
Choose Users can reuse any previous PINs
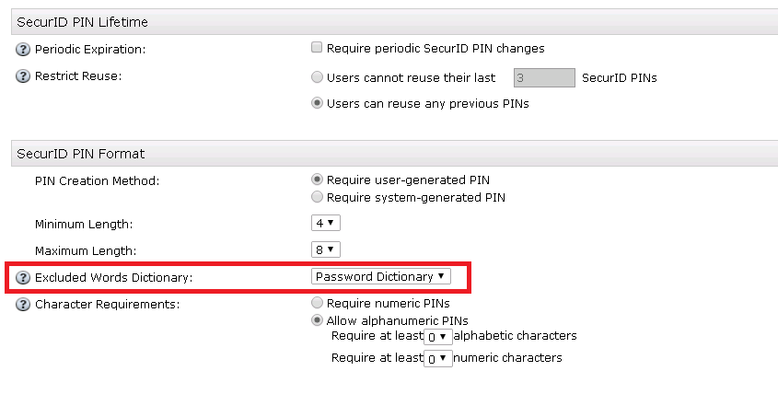tap(318, 103)
